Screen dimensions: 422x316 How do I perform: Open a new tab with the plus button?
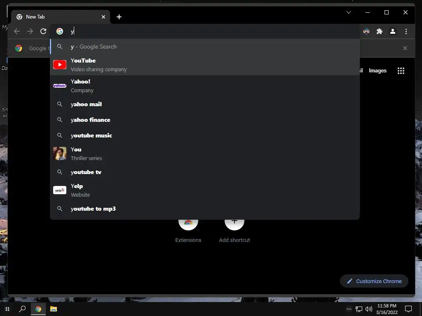tap(119, 17)
